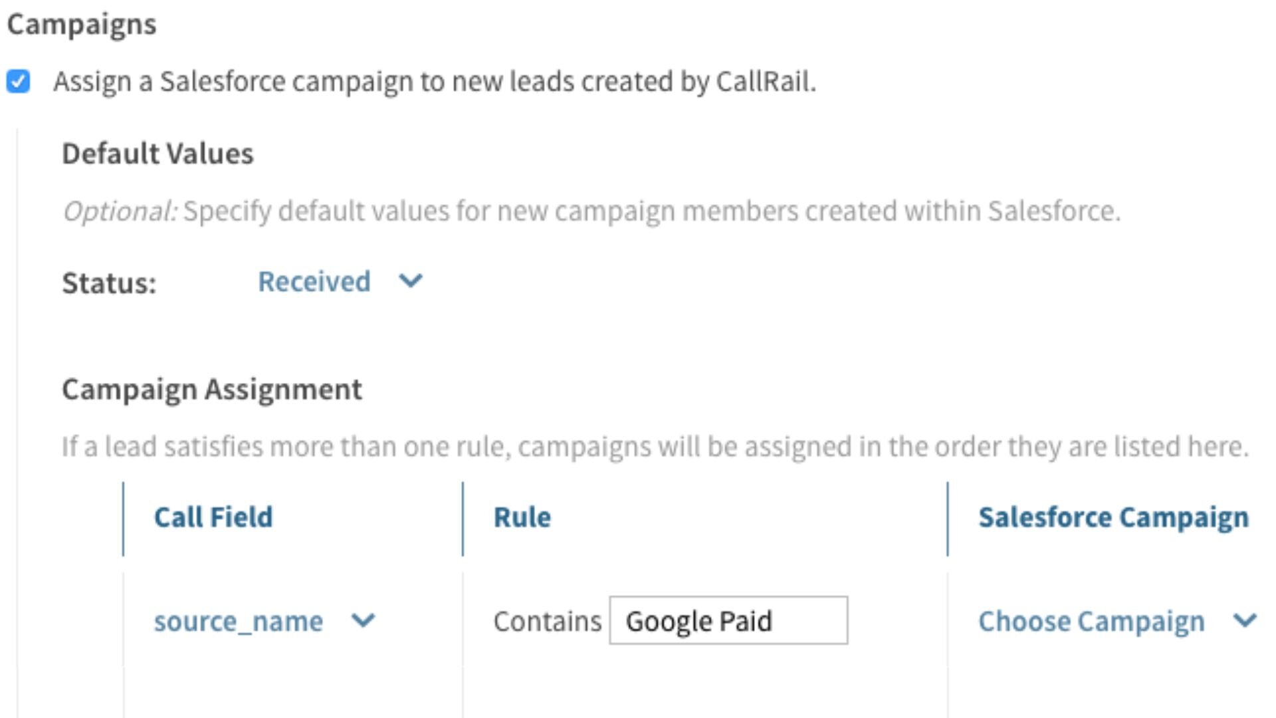This screenshot has height=718, width=1276.
Task: Click the chevron arrow beside Choose Campaign
Action: pos(1244,621)
